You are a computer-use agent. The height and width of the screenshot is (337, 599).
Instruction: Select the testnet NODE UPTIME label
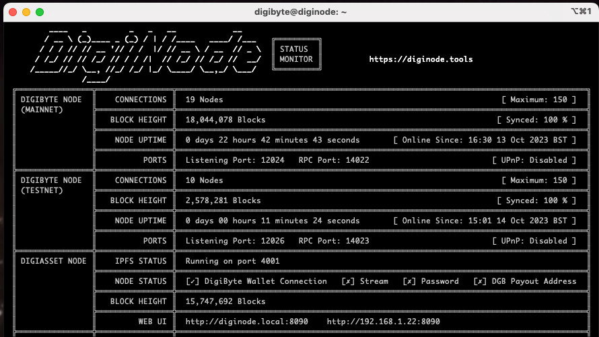click(141, 221)
